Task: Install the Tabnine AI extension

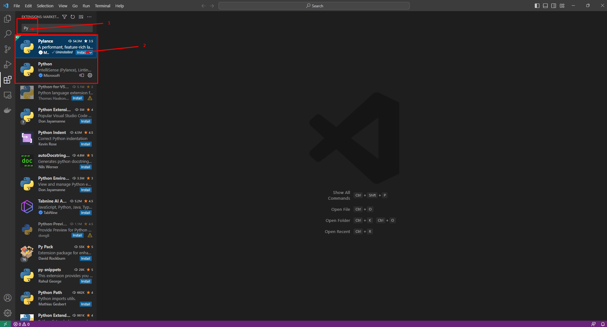Action: [x=86, y=213]
